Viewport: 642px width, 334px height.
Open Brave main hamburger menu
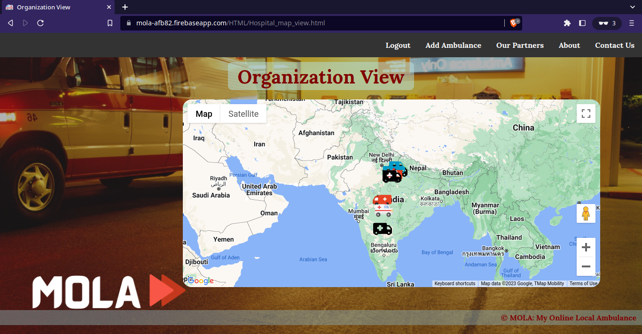[632, 23]
